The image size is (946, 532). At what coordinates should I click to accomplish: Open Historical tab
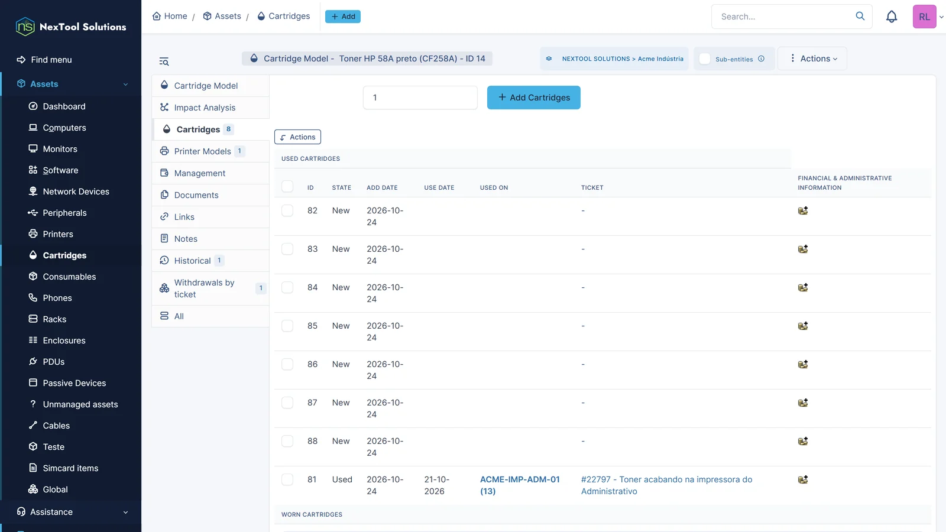click(210, 261)
